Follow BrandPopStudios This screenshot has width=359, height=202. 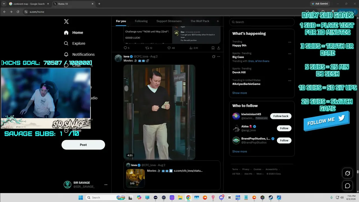[x=284, y=140]
